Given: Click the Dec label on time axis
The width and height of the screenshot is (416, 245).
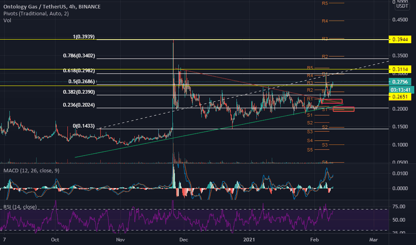Looking at the screenshot, I should (183, 240).
